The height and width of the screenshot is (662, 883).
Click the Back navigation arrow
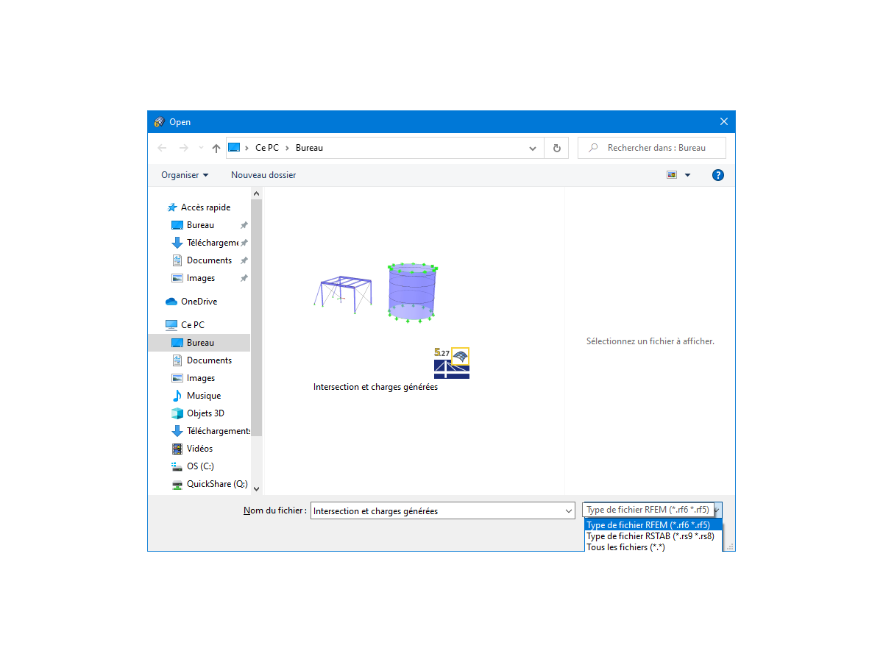click(162, 148)
